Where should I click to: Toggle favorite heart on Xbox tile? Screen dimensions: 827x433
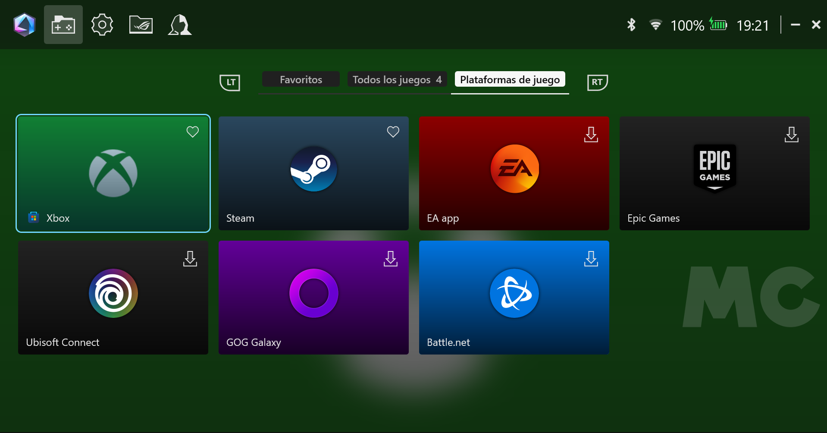point(192,132)
